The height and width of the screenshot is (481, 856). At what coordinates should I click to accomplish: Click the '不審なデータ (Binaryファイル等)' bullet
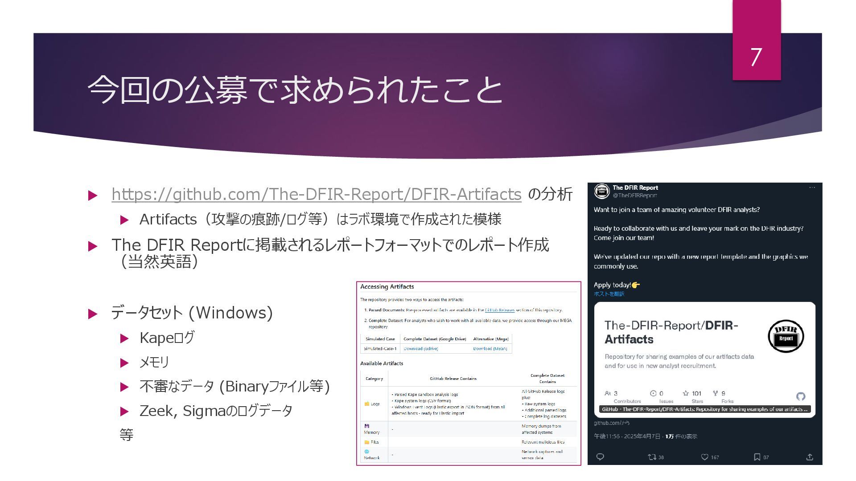pyautogui.click(x=235, y=387)
